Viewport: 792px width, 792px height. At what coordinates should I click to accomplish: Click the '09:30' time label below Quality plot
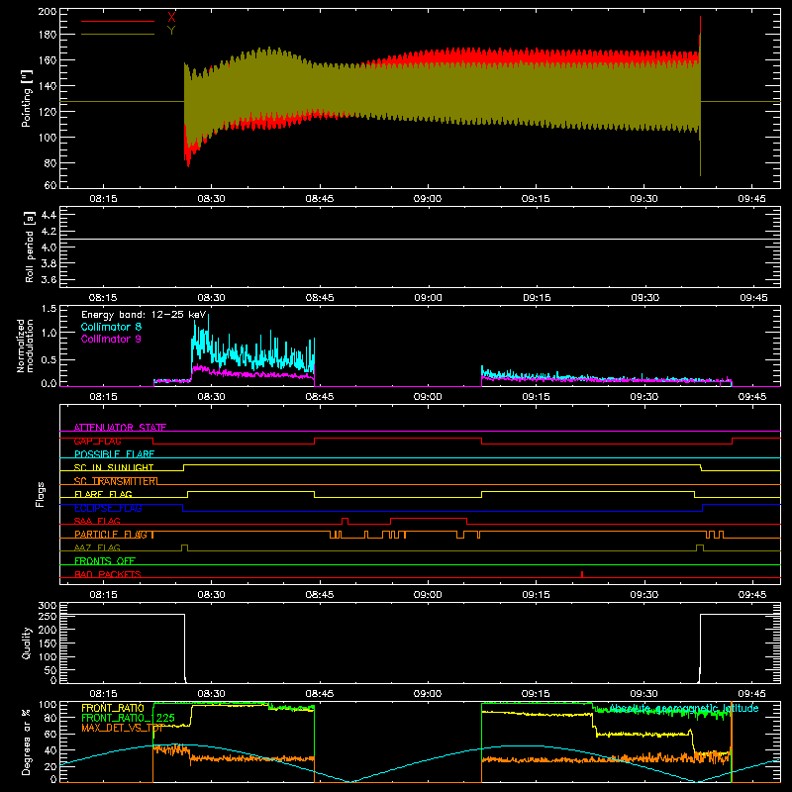click(x=644, y=694)
